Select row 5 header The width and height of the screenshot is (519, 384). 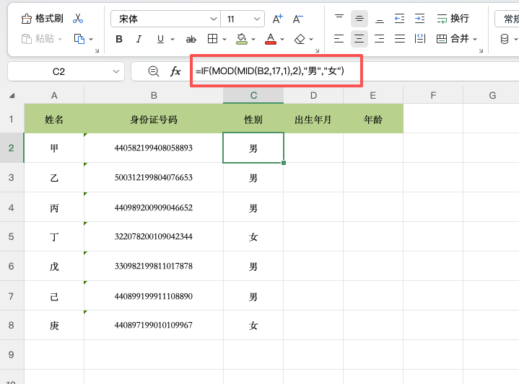coord(12,236)
